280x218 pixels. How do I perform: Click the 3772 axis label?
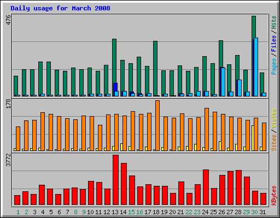coord(8,160)
